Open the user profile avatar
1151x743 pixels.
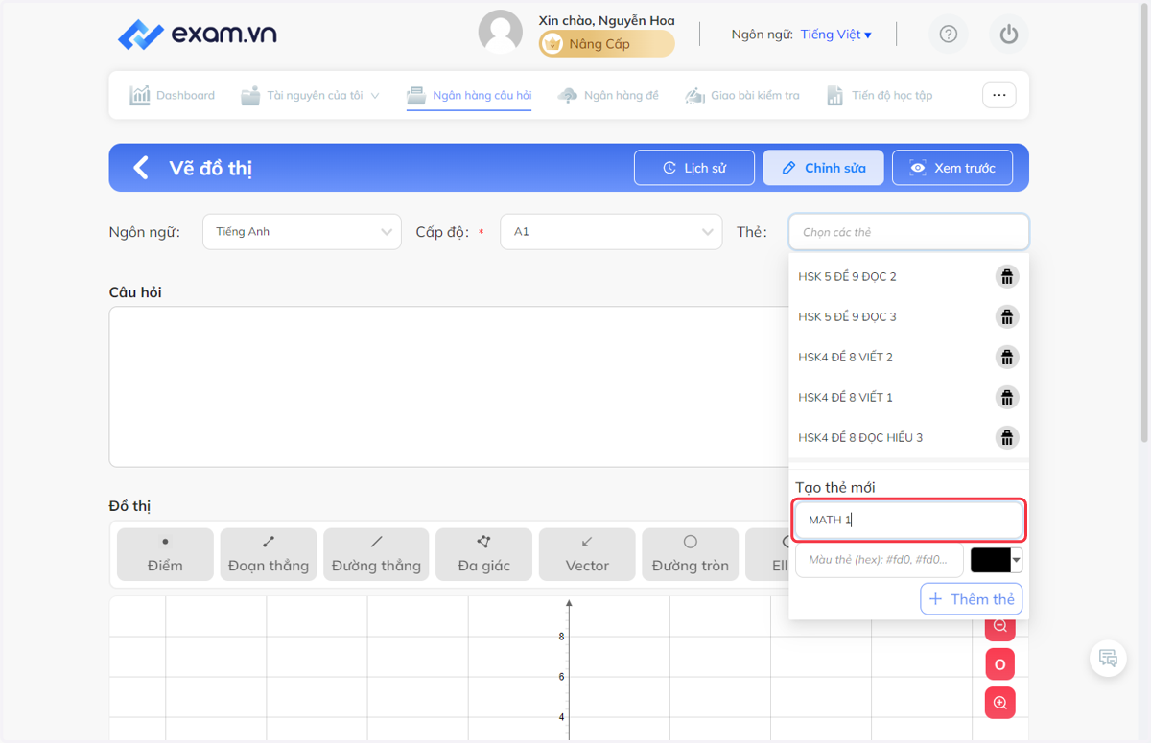pos(501,33)
